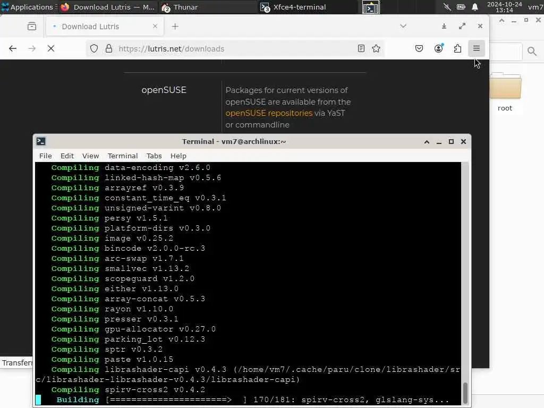Open the 2024-10-24 clock
The image size is (544, 408).
[505, 7]
